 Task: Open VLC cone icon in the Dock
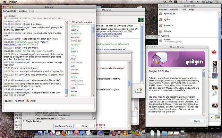tap(125, 133)
